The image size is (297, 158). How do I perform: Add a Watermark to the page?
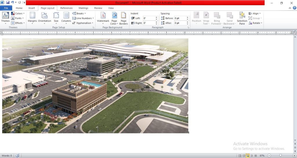tap(103, 18)
